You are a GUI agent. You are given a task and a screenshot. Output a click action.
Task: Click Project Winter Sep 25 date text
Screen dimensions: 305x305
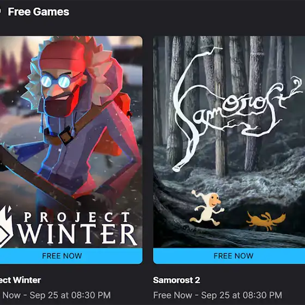pos(55,295)
